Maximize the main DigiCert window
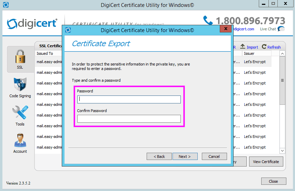The height and width of the screenshot is (191, 295). [273, 3]
